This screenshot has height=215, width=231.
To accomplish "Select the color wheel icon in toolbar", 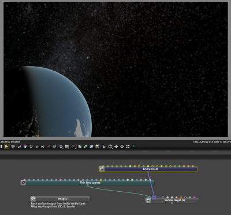I will point(25,147).
